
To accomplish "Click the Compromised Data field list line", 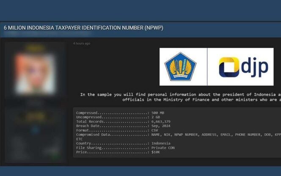I will click(178, 134).
